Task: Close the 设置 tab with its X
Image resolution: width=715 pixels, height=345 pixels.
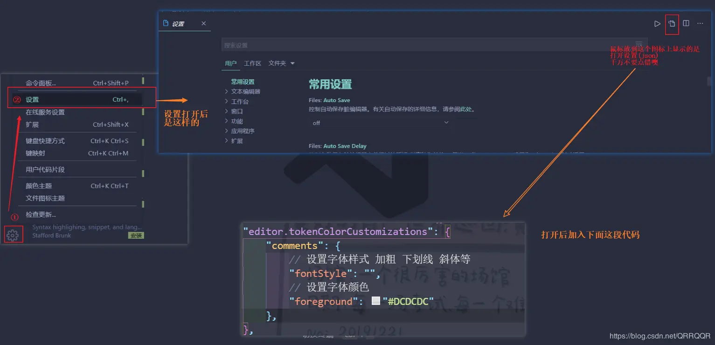Action: (203, 23)
